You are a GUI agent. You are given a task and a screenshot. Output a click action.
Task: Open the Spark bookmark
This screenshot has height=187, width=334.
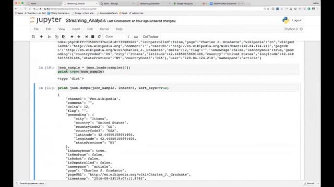tap(123, 13)
